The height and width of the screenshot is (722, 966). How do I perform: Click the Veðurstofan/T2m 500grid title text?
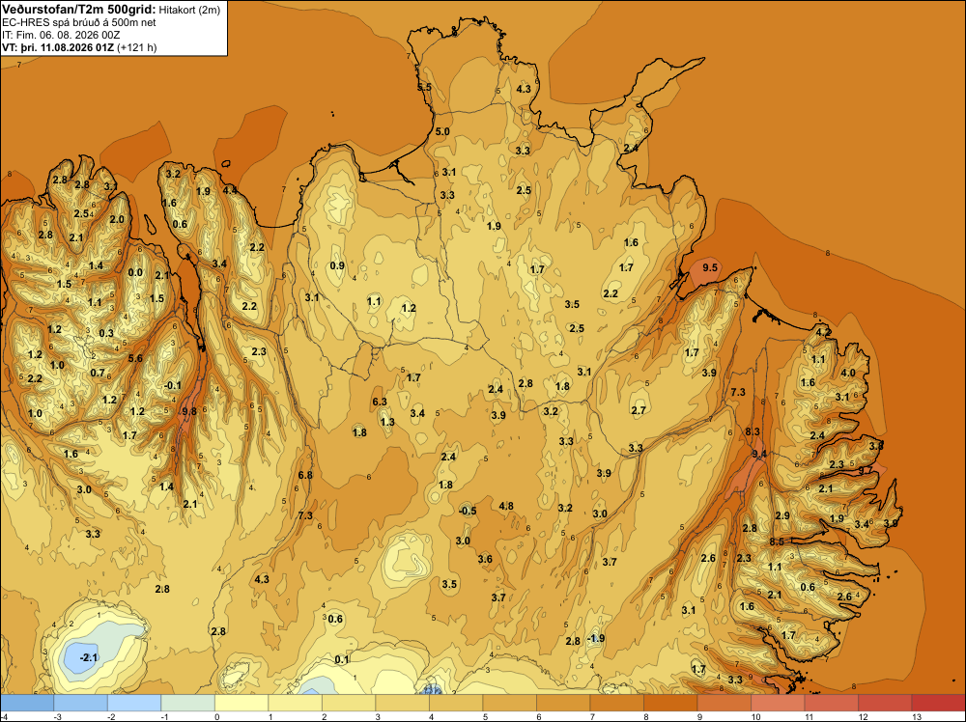pos(78,10)
